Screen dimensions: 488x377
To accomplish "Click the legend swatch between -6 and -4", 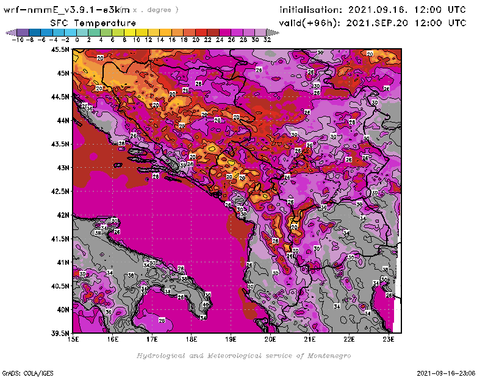I will click(47, 32).
